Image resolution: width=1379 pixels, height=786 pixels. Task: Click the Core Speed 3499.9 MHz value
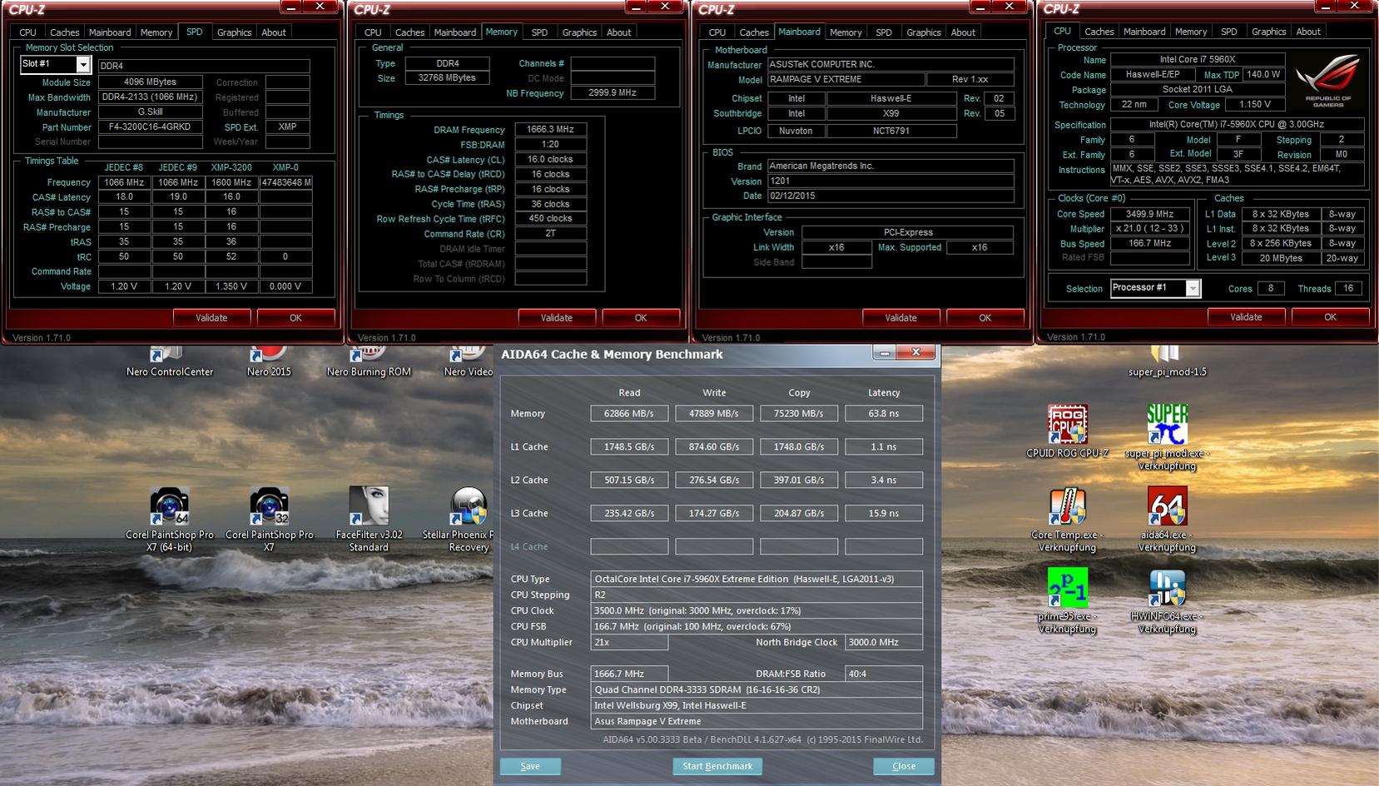click(x=1150, y=214)
